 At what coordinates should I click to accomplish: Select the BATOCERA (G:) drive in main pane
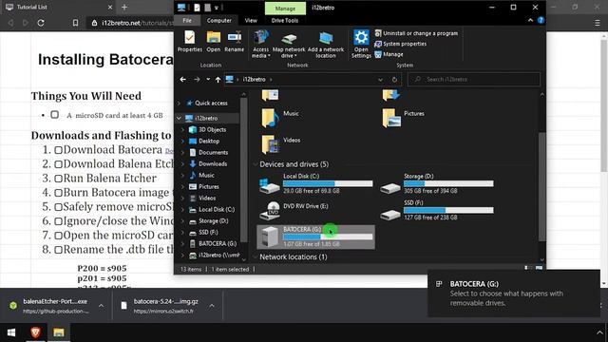[x=315, y=237]
